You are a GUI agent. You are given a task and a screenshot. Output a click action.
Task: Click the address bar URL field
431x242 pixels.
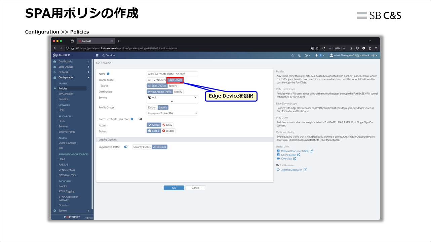click(192, 48)
